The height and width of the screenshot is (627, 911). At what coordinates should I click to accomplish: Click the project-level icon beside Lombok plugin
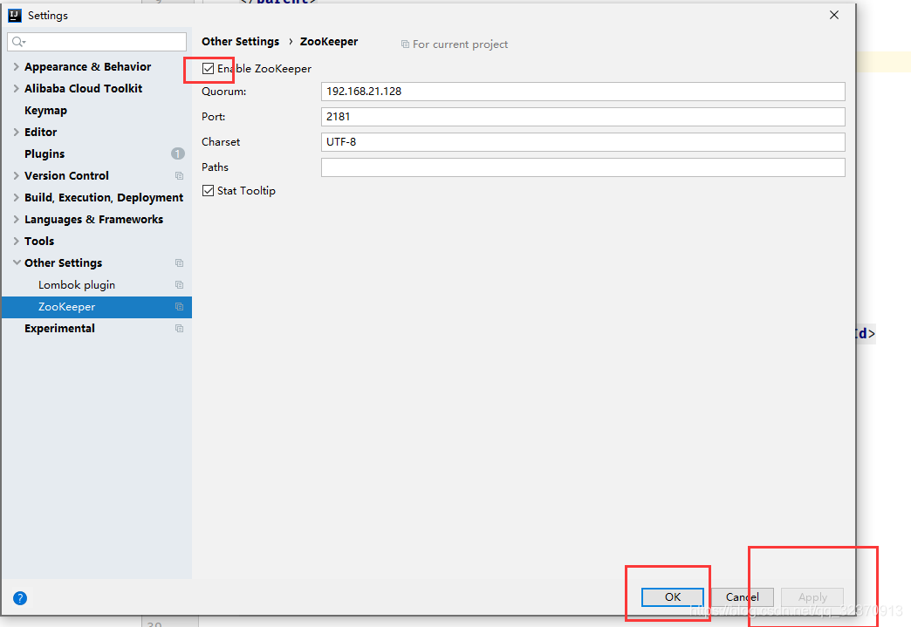click(x=179, y=285)
